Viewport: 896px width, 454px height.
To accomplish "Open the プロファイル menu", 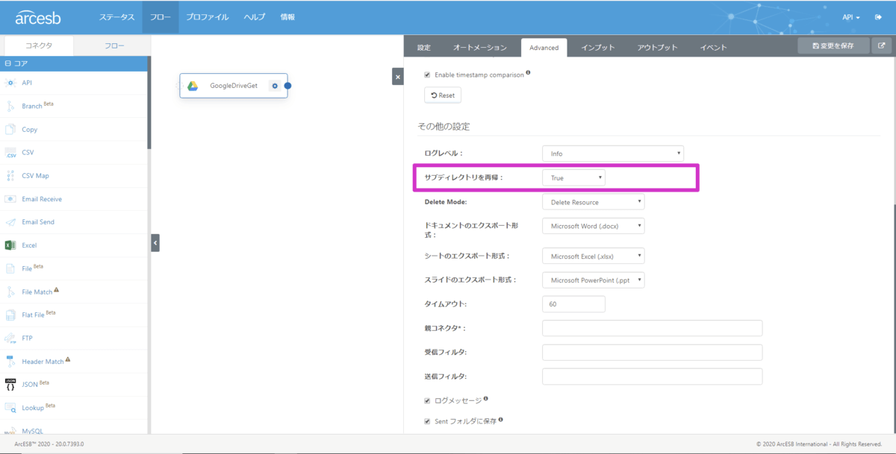I will click(x=208, y=17).
